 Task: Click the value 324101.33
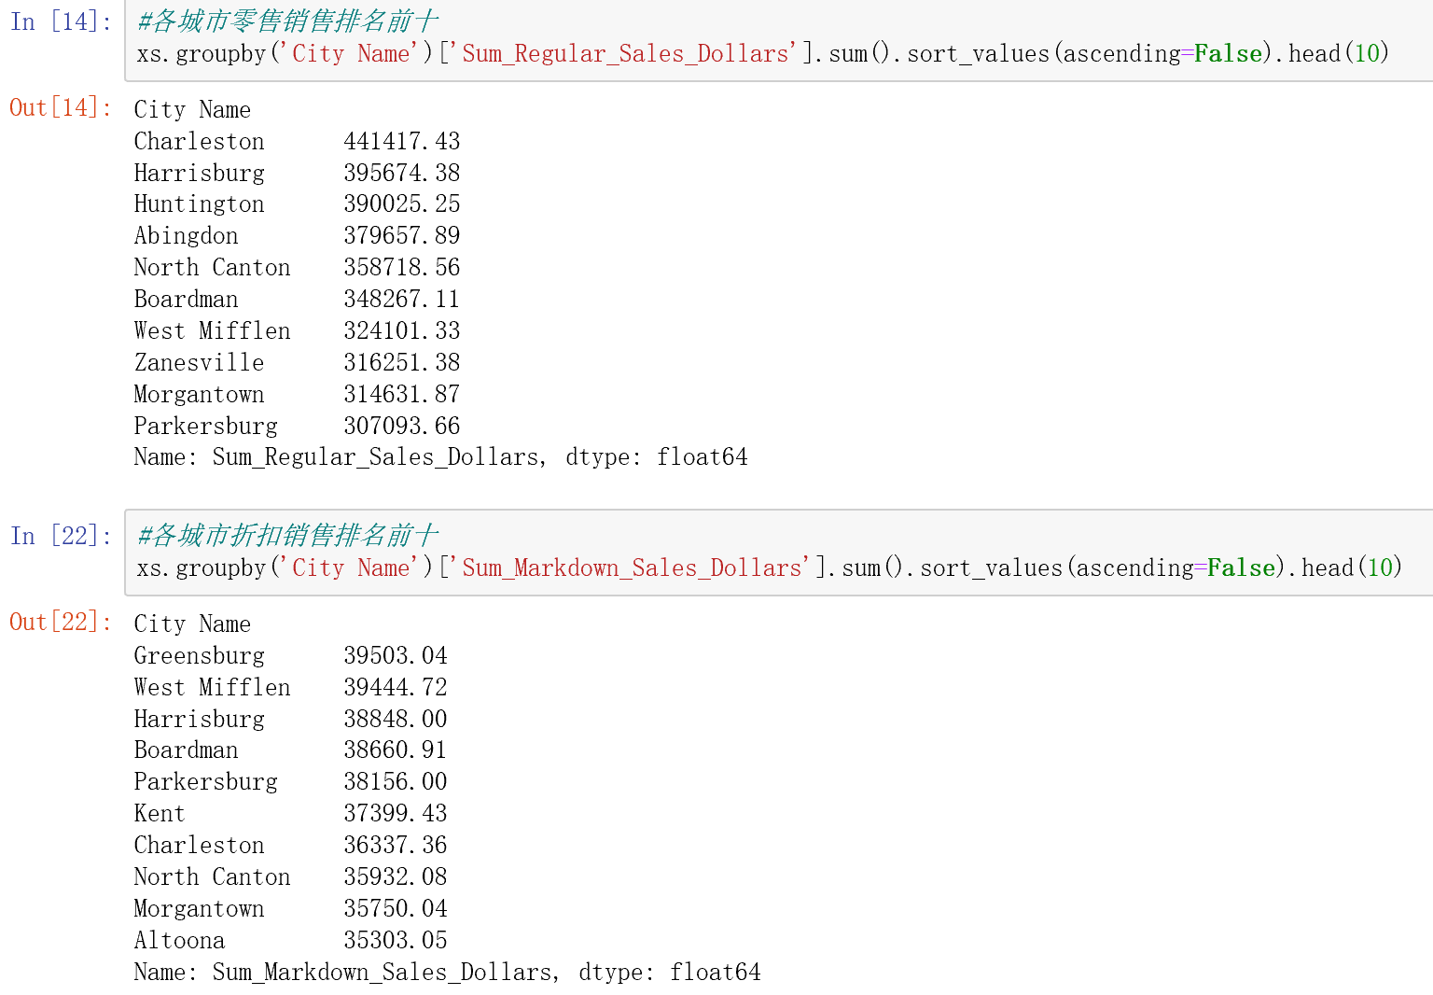tap(401, 331)
